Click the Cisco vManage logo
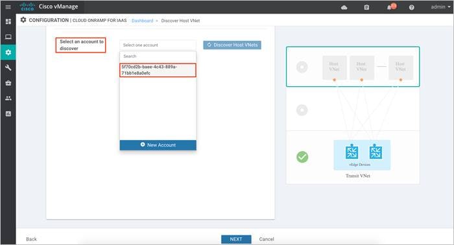This screenshot has height=245, width=454. pos(49,6)
